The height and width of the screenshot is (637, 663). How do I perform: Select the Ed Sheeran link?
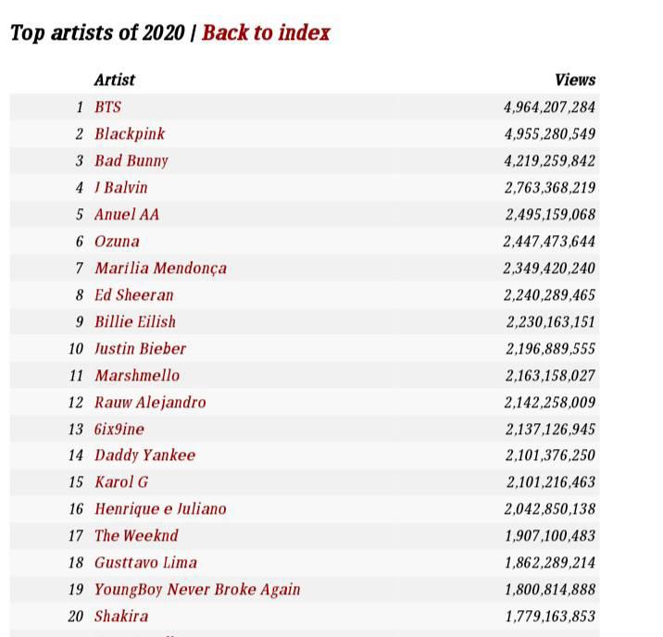tap(133, 294)
